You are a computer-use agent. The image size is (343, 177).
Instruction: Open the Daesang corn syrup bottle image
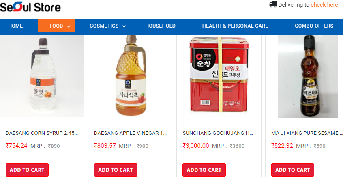pyautogui.click(x=42, y=76)
